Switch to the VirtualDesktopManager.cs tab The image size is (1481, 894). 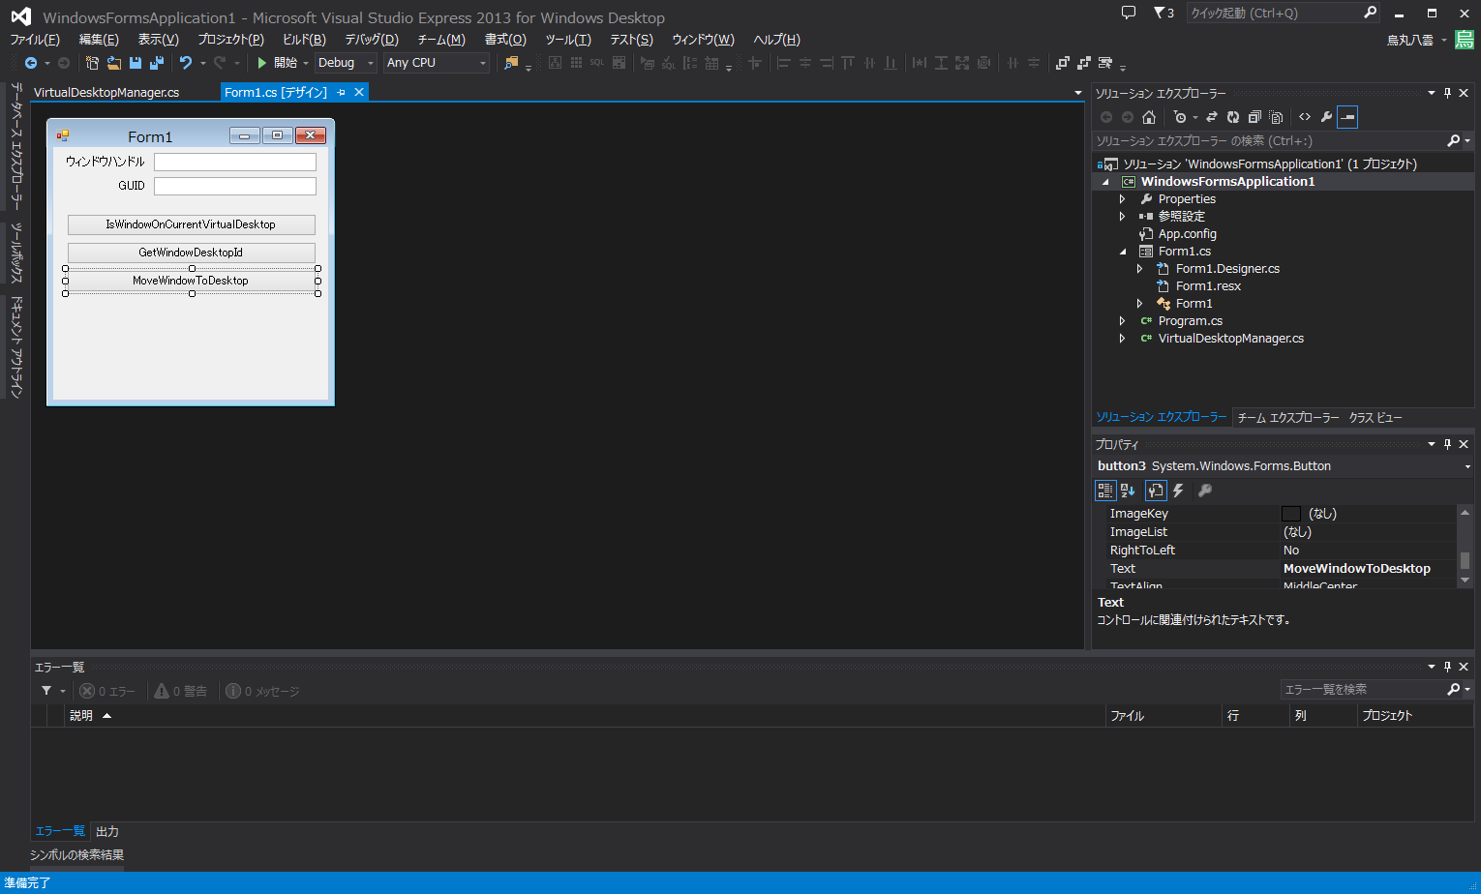(106, 93)
